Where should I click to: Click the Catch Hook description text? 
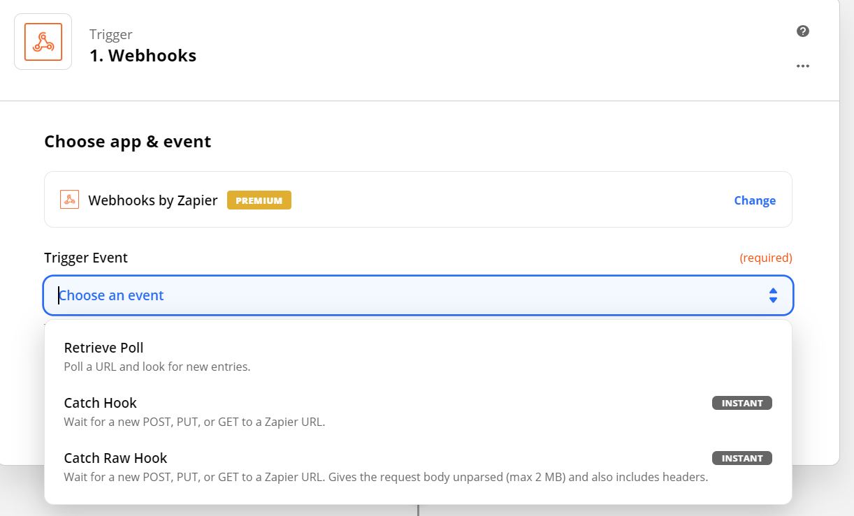click(x=194, y=422)
